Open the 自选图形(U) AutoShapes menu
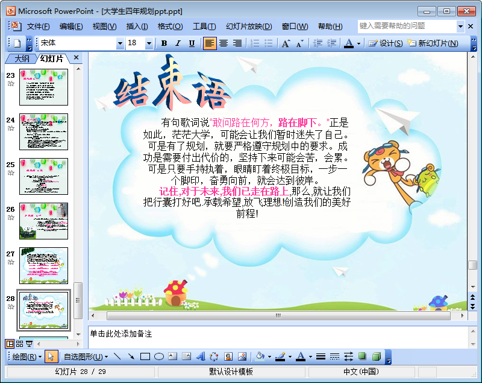This screenshot has height=383, width=482. pos(86,357)
